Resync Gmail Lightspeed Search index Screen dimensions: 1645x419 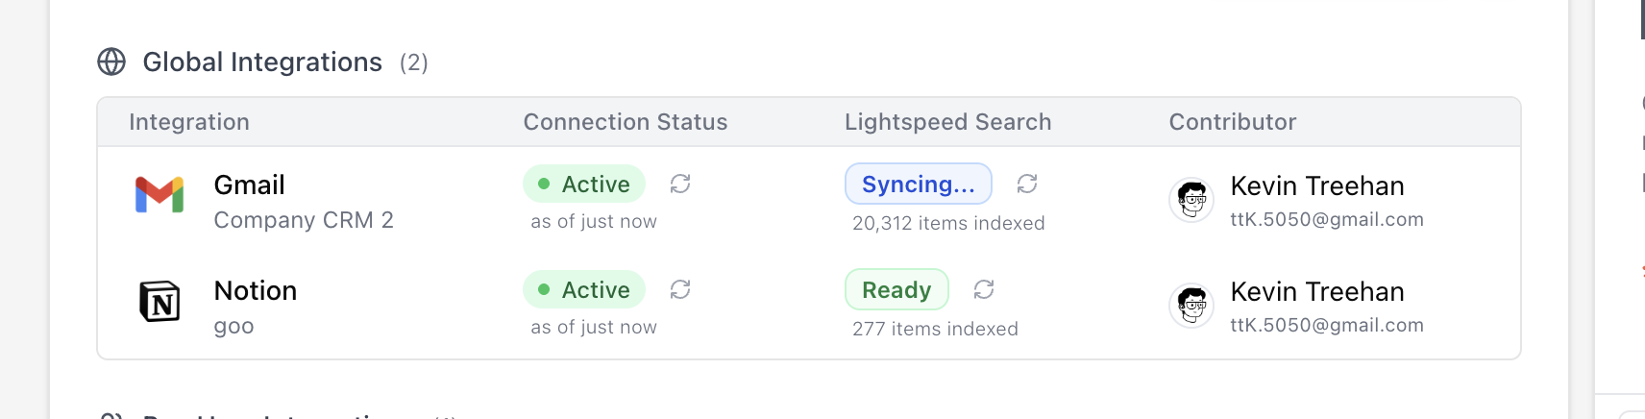(x=1027, y=184)
